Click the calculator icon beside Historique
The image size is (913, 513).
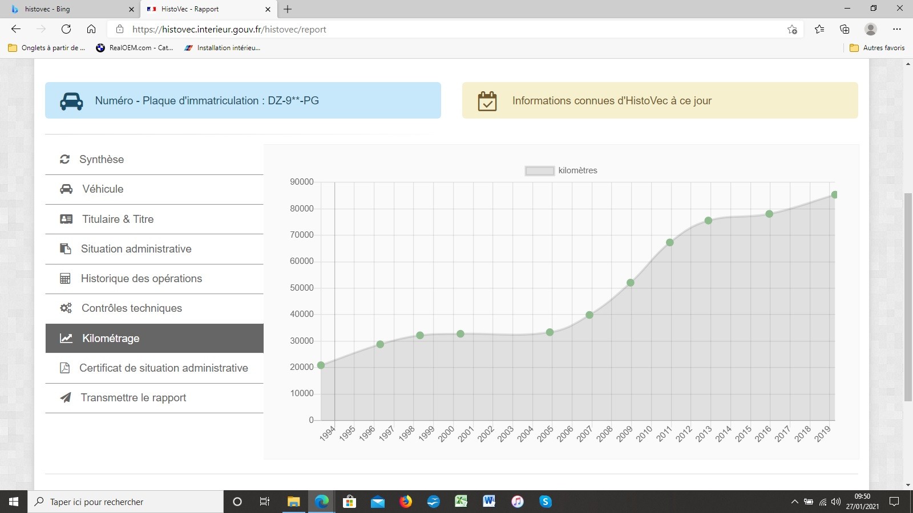coord(65,279)
